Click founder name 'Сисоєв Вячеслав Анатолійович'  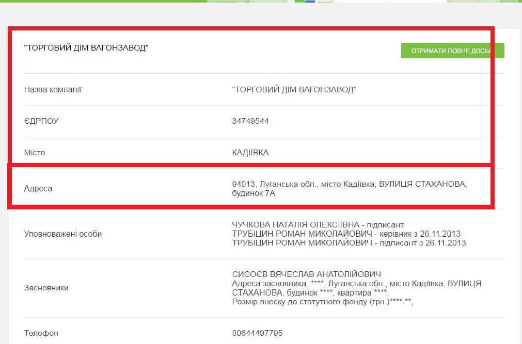point(306,274)
